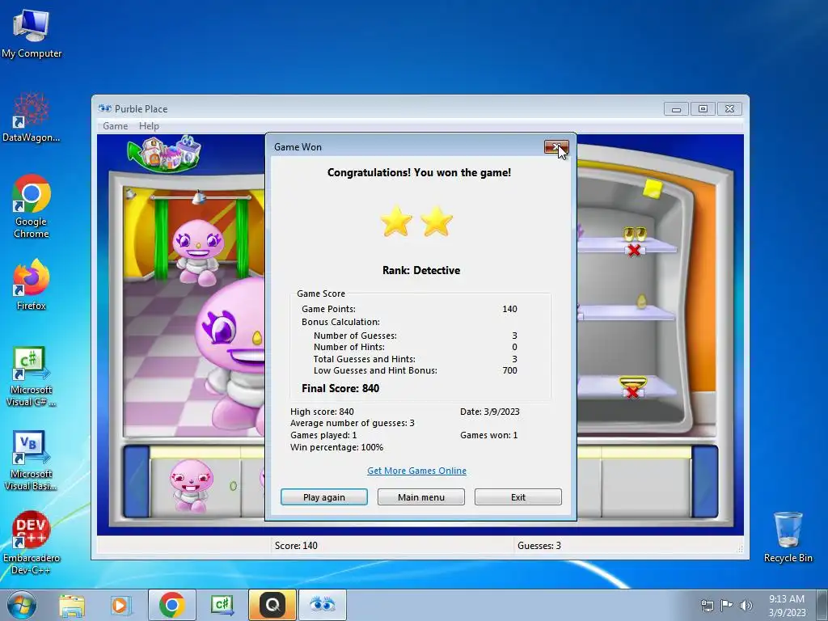Open Microsoft Visual Basic desktop shortcut
This screenshot has width=828, height=621.
(x=32, y=460)
